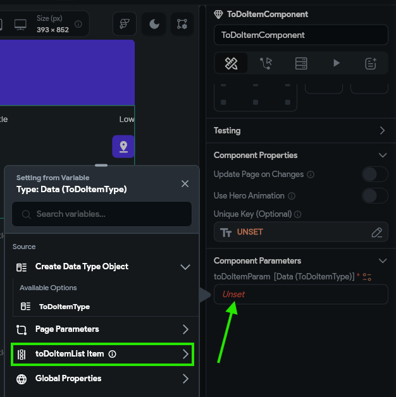Switch to the design properties tab
This screenshot has width=396, height=397.
pyautogui.click(x=231, y=63)
